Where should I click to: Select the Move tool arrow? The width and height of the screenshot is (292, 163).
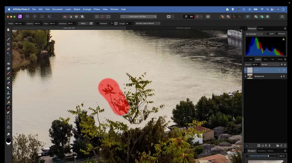click(x=9, y=34)
